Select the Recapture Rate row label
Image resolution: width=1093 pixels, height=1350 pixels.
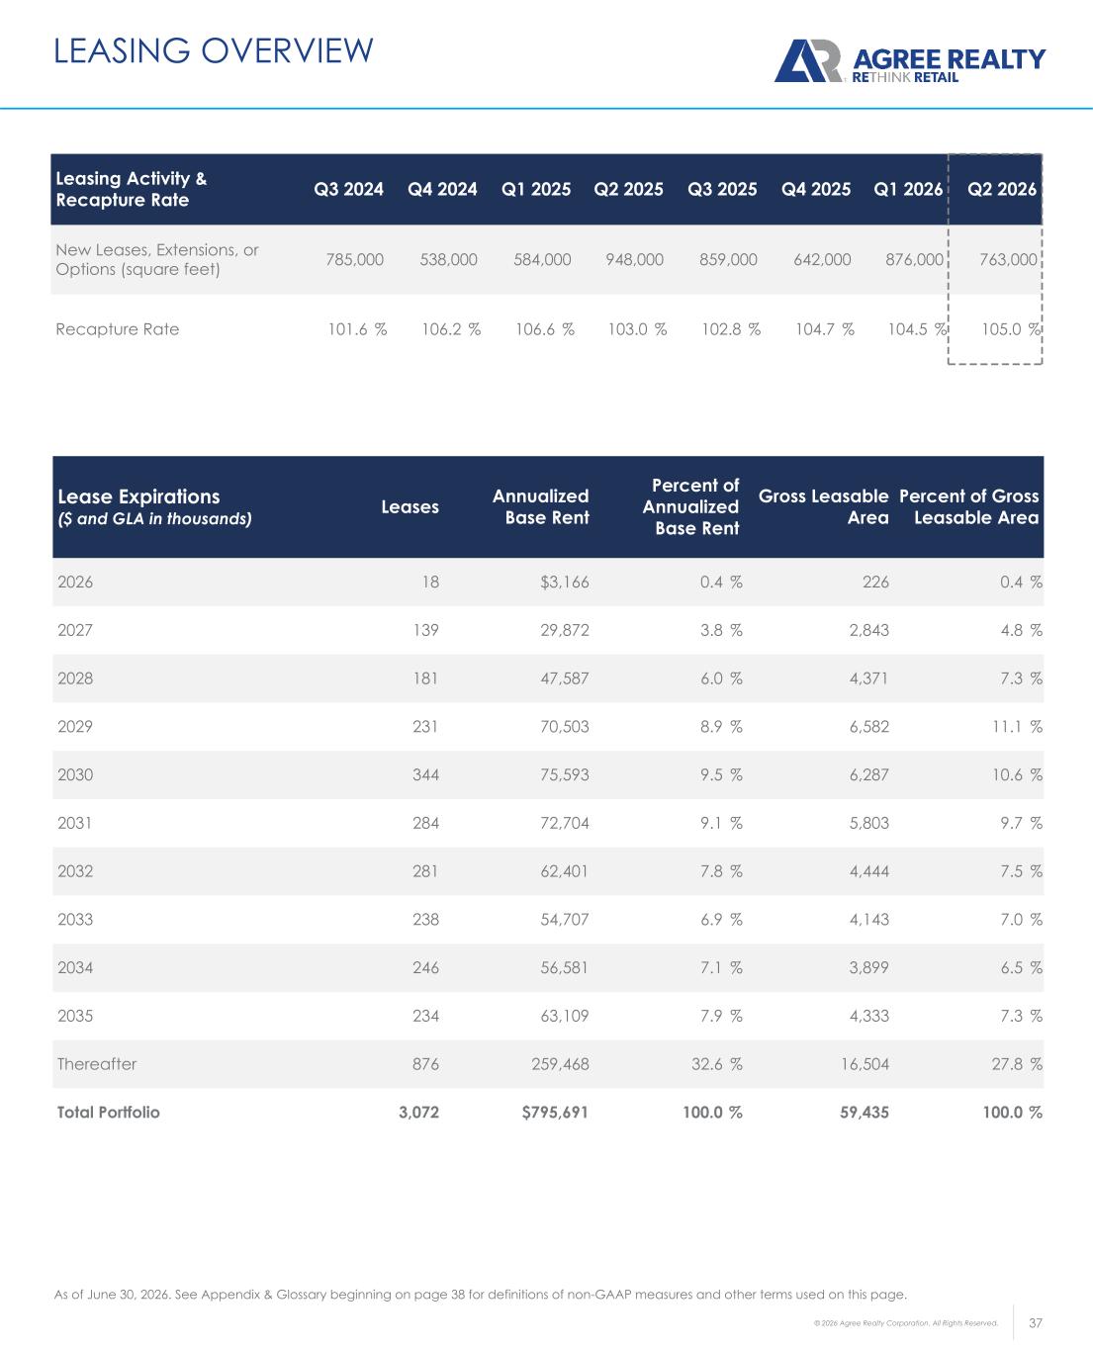pos(118,329)
